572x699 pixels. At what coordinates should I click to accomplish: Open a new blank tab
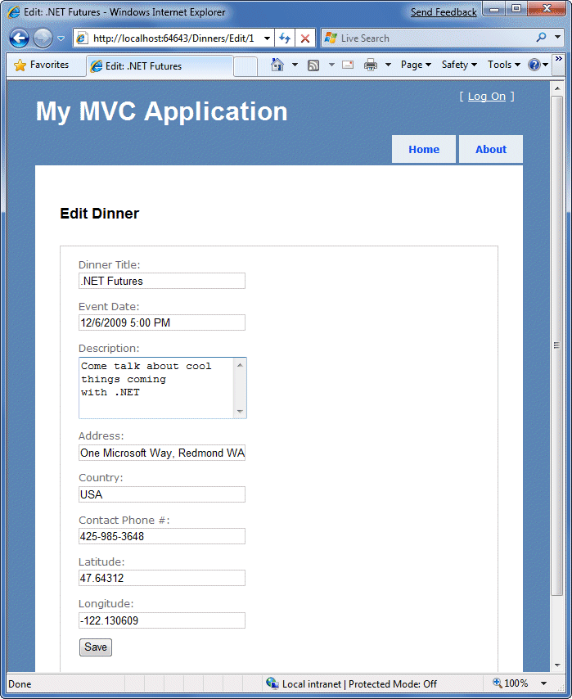245,66
